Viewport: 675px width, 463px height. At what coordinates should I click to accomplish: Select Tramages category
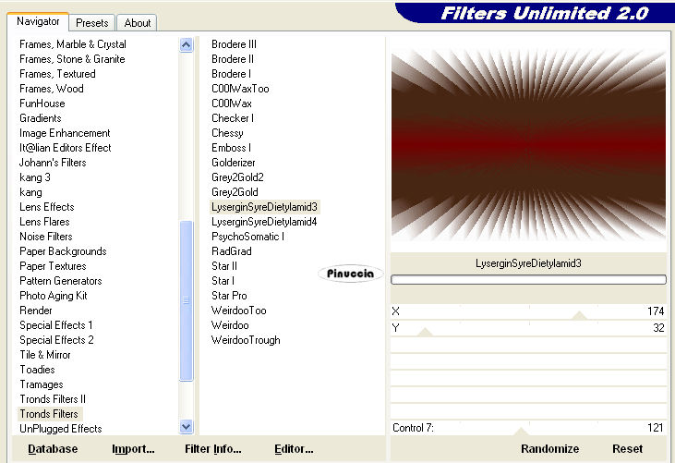coord(42,384)
